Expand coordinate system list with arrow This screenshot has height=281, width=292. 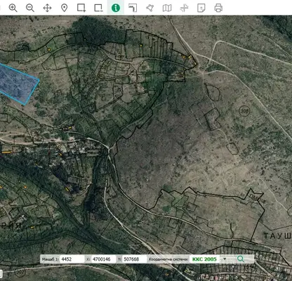225,259
